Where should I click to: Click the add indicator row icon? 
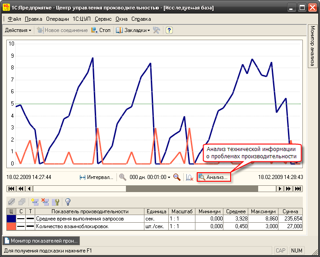[x=35, y=202]
